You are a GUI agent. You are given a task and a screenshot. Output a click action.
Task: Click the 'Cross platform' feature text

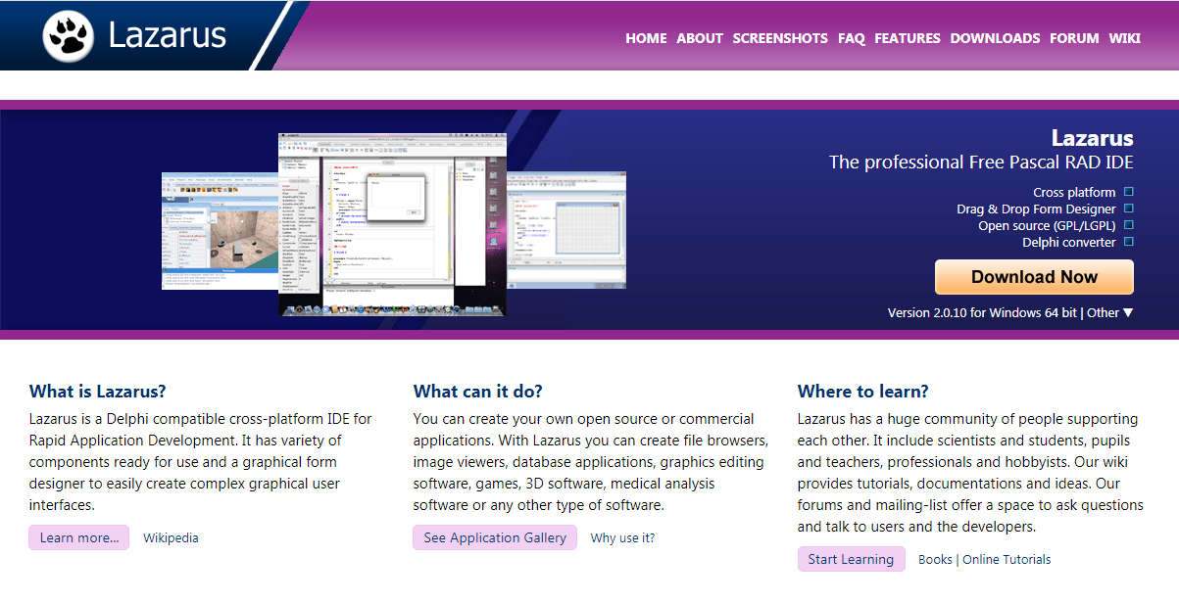point(1074,192)
